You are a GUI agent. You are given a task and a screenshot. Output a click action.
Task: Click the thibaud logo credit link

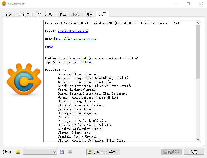86,63
